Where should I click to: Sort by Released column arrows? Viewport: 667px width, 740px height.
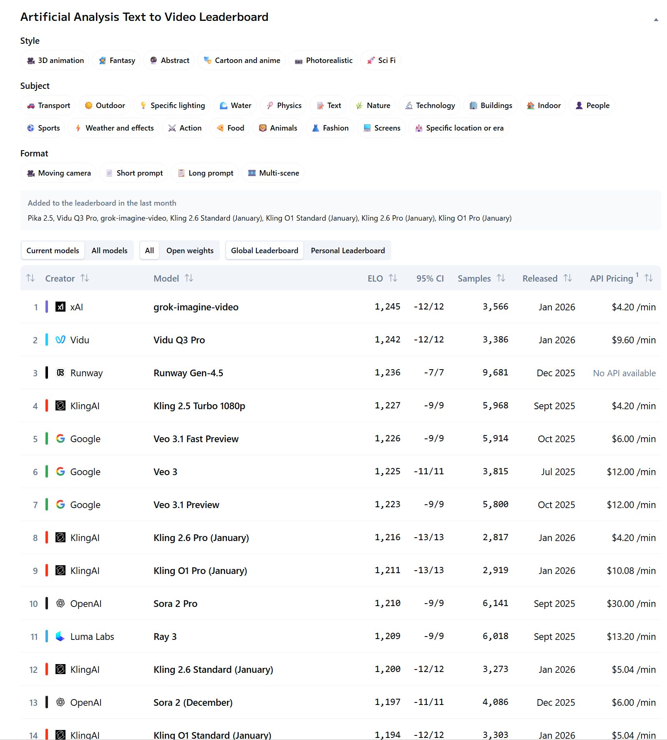point(568,278)
